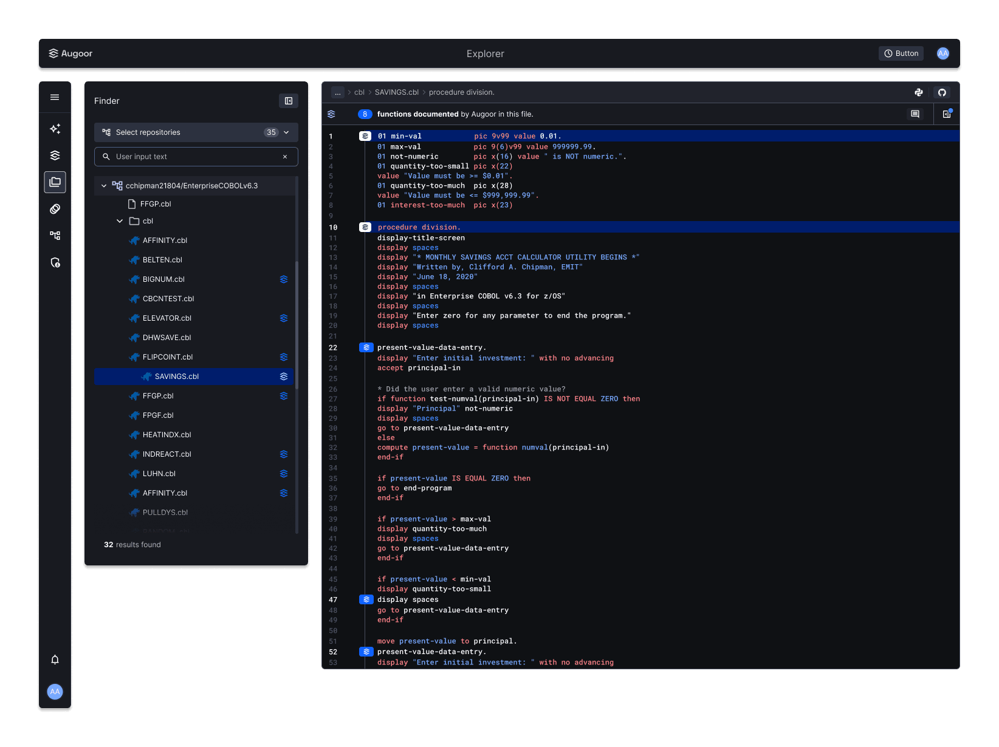
Task: Select SAVINGS.cbl in the file tree
Action: tap(194, 377)
